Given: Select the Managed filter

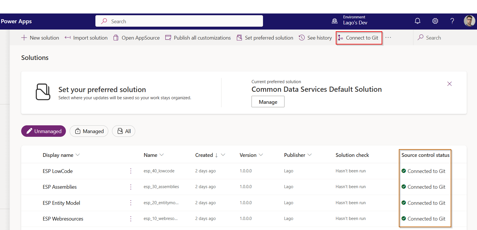Looking at the screenshot, I should coord(89,131).
